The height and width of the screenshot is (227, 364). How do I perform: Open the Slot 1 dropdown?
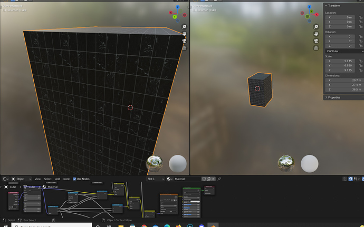[x=155, y=179]
